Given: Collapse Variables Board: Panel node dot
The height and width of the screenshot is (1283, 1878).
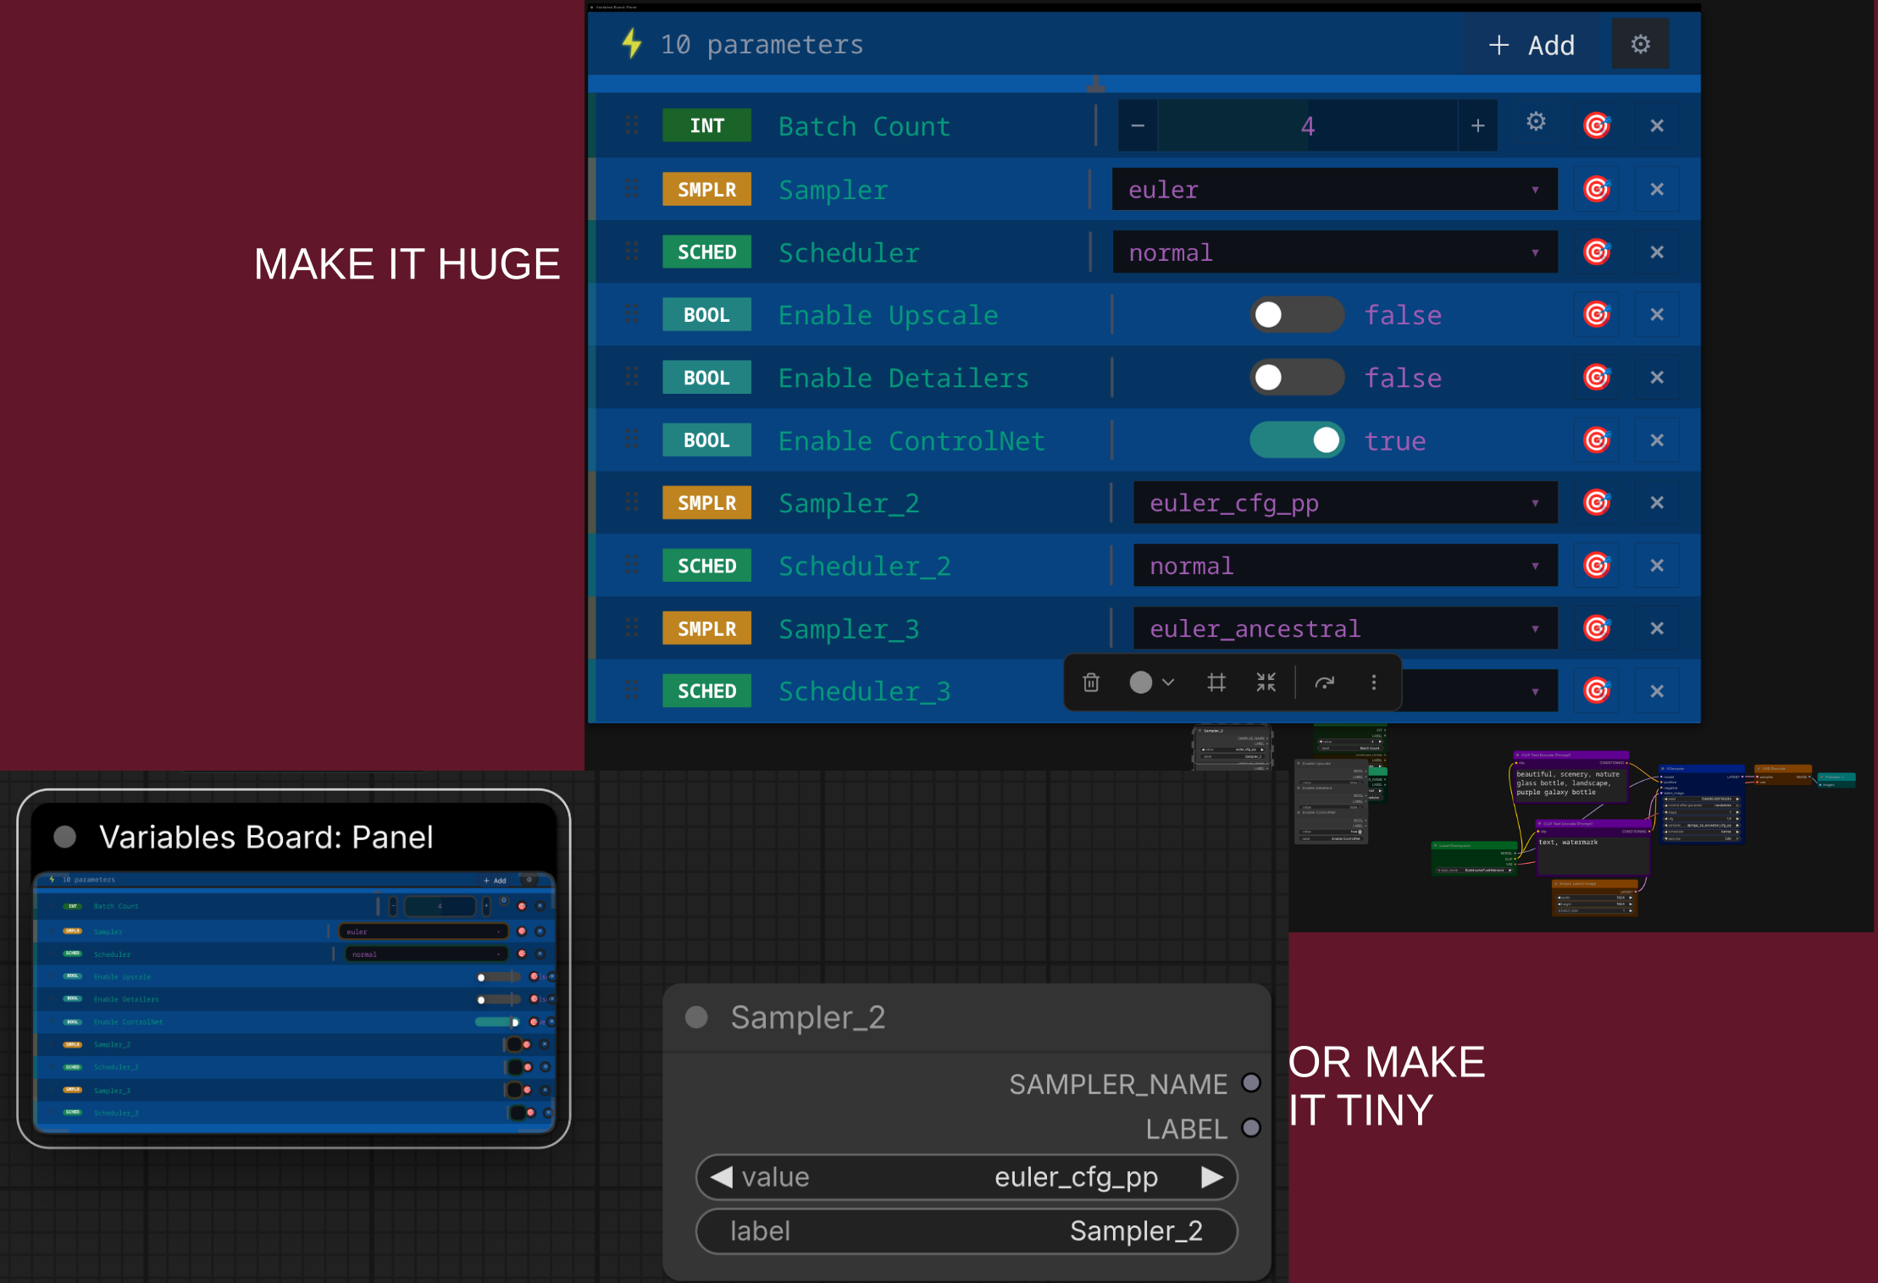Looking at the screenshot, I should coord(65,837).
